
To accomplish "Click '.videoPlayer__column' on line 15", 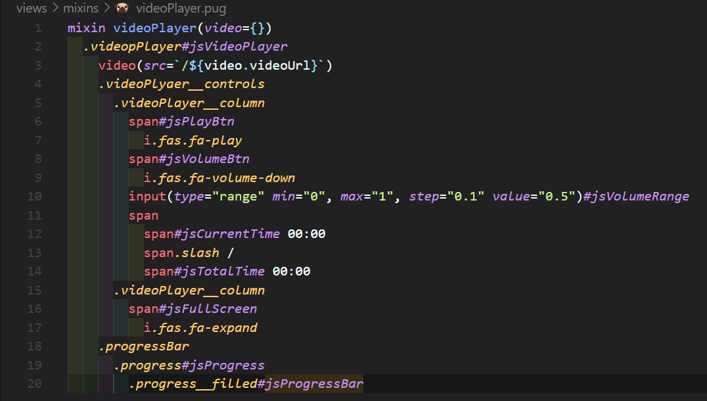I will click(189, 291).
